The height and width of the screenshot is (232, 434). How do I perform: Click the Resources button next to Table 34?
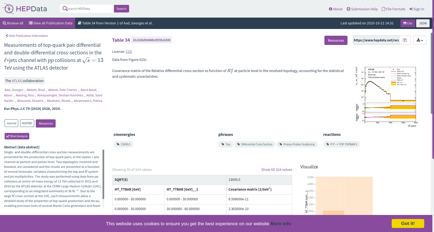point(336,40)
